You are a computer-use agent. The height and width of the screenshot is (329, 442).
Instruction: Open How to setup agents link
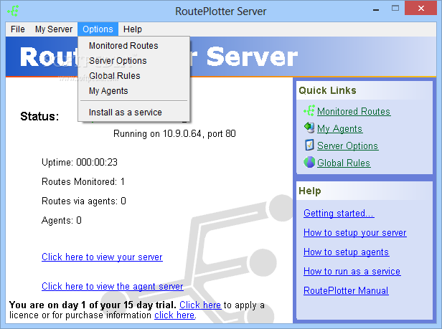(346, 252)
